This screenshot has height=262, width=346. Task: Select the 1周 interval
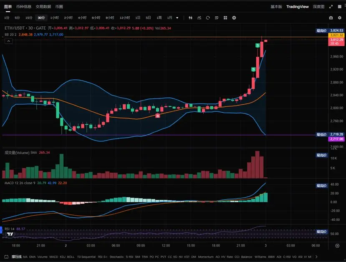point(159,18)
